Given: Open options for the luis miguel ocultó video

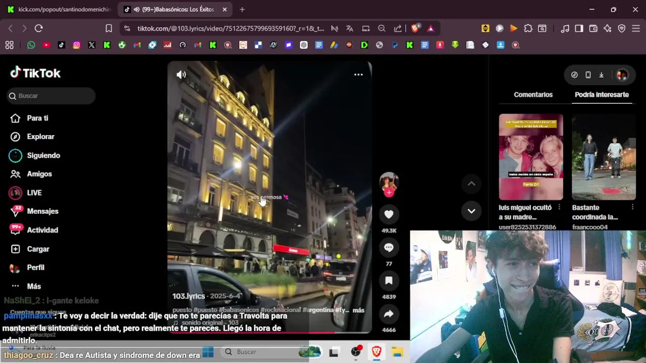Looking at the screenshot, I should (559, 207).
